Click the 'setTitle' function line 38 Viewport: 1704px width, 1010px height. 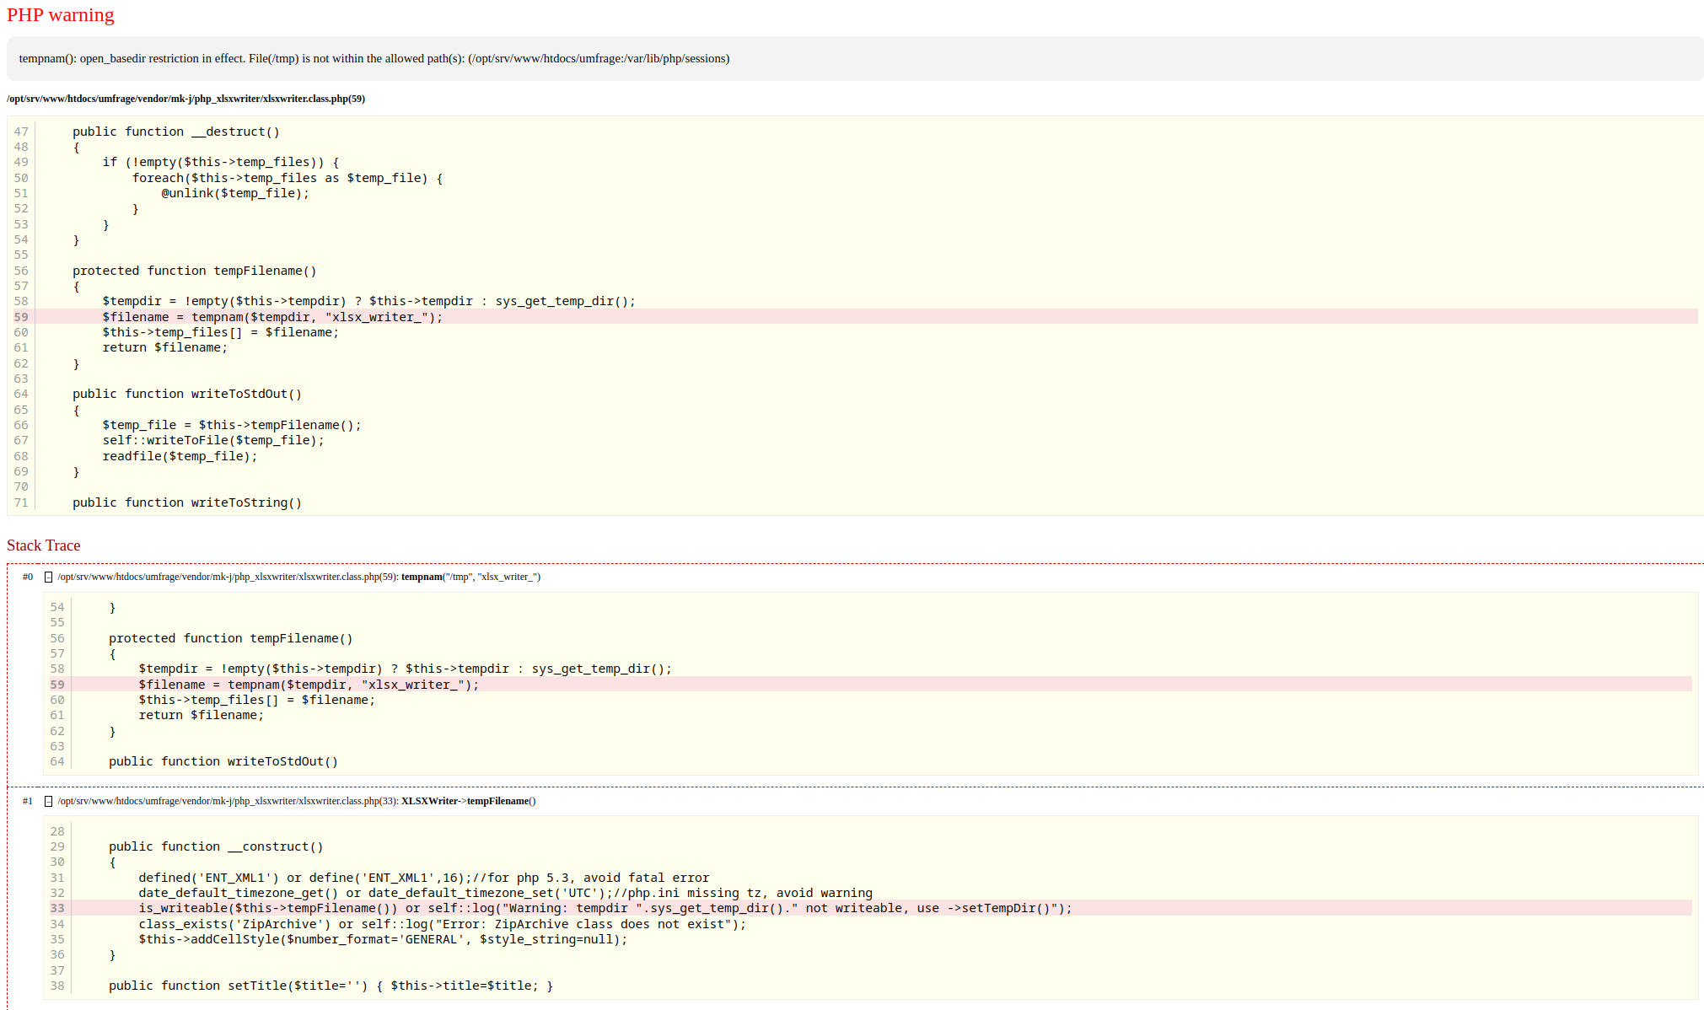[x=331, y=986]
